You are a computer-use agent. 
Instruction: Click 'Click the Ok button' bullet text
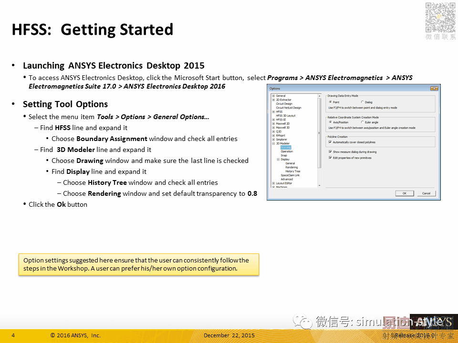[x=58, y=204]
